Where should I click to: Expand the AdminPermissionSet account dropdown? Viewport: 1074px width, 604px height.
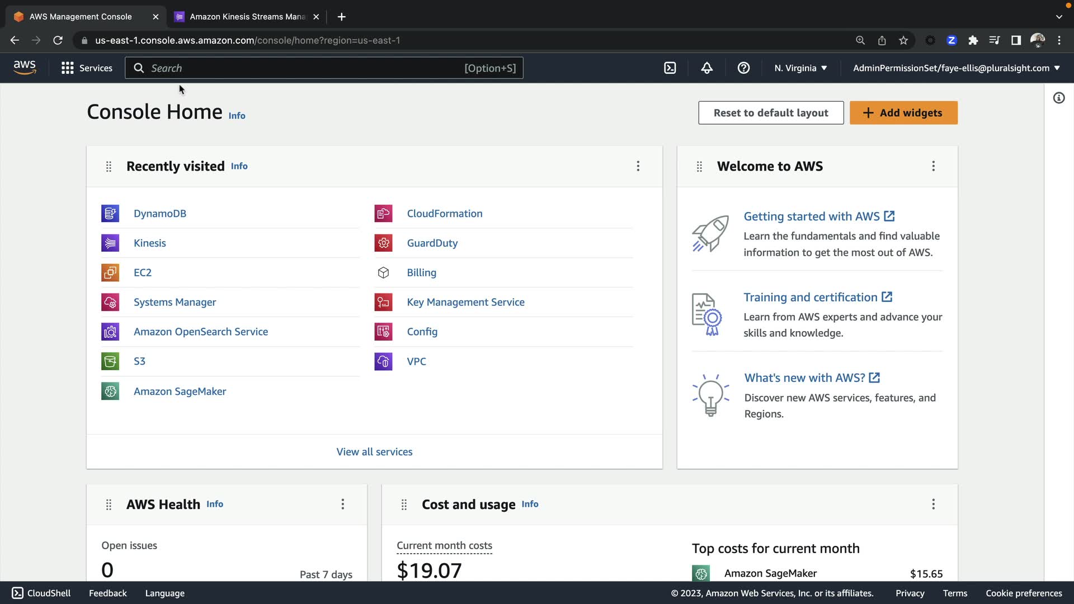(956, 68)
